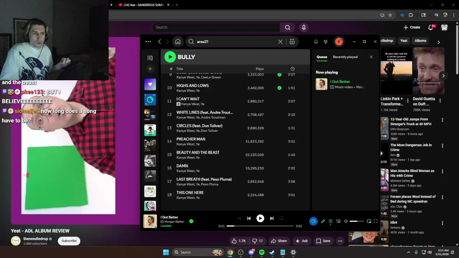This screenshot has width=459, height=258.
Task: Open a new Chrome tab
Action: [177, 5]
